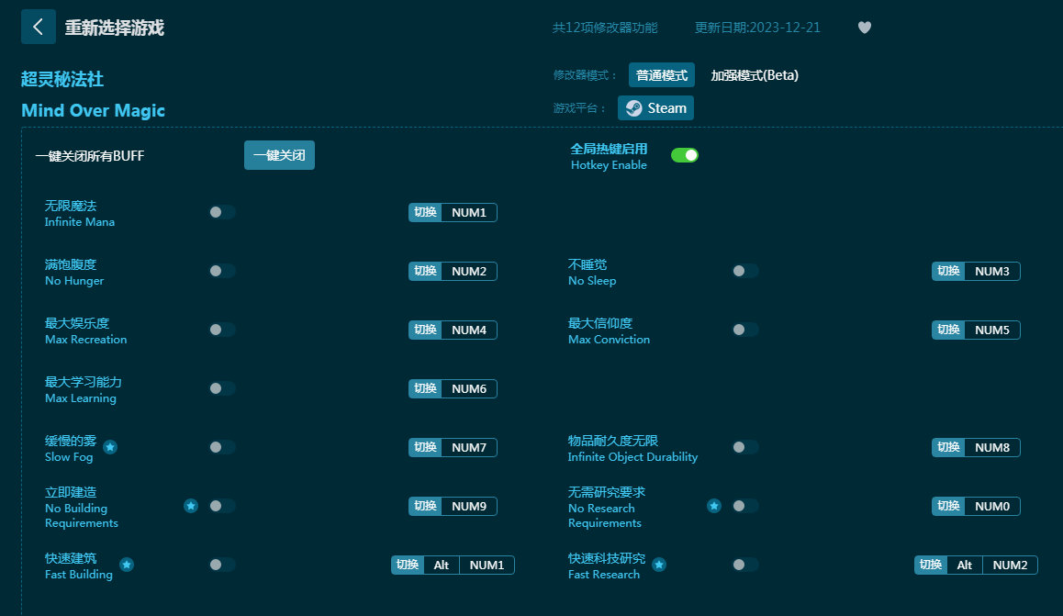Toggle Infinite Object Durability on
This screenshot has height=616, width=1063.
744,447
